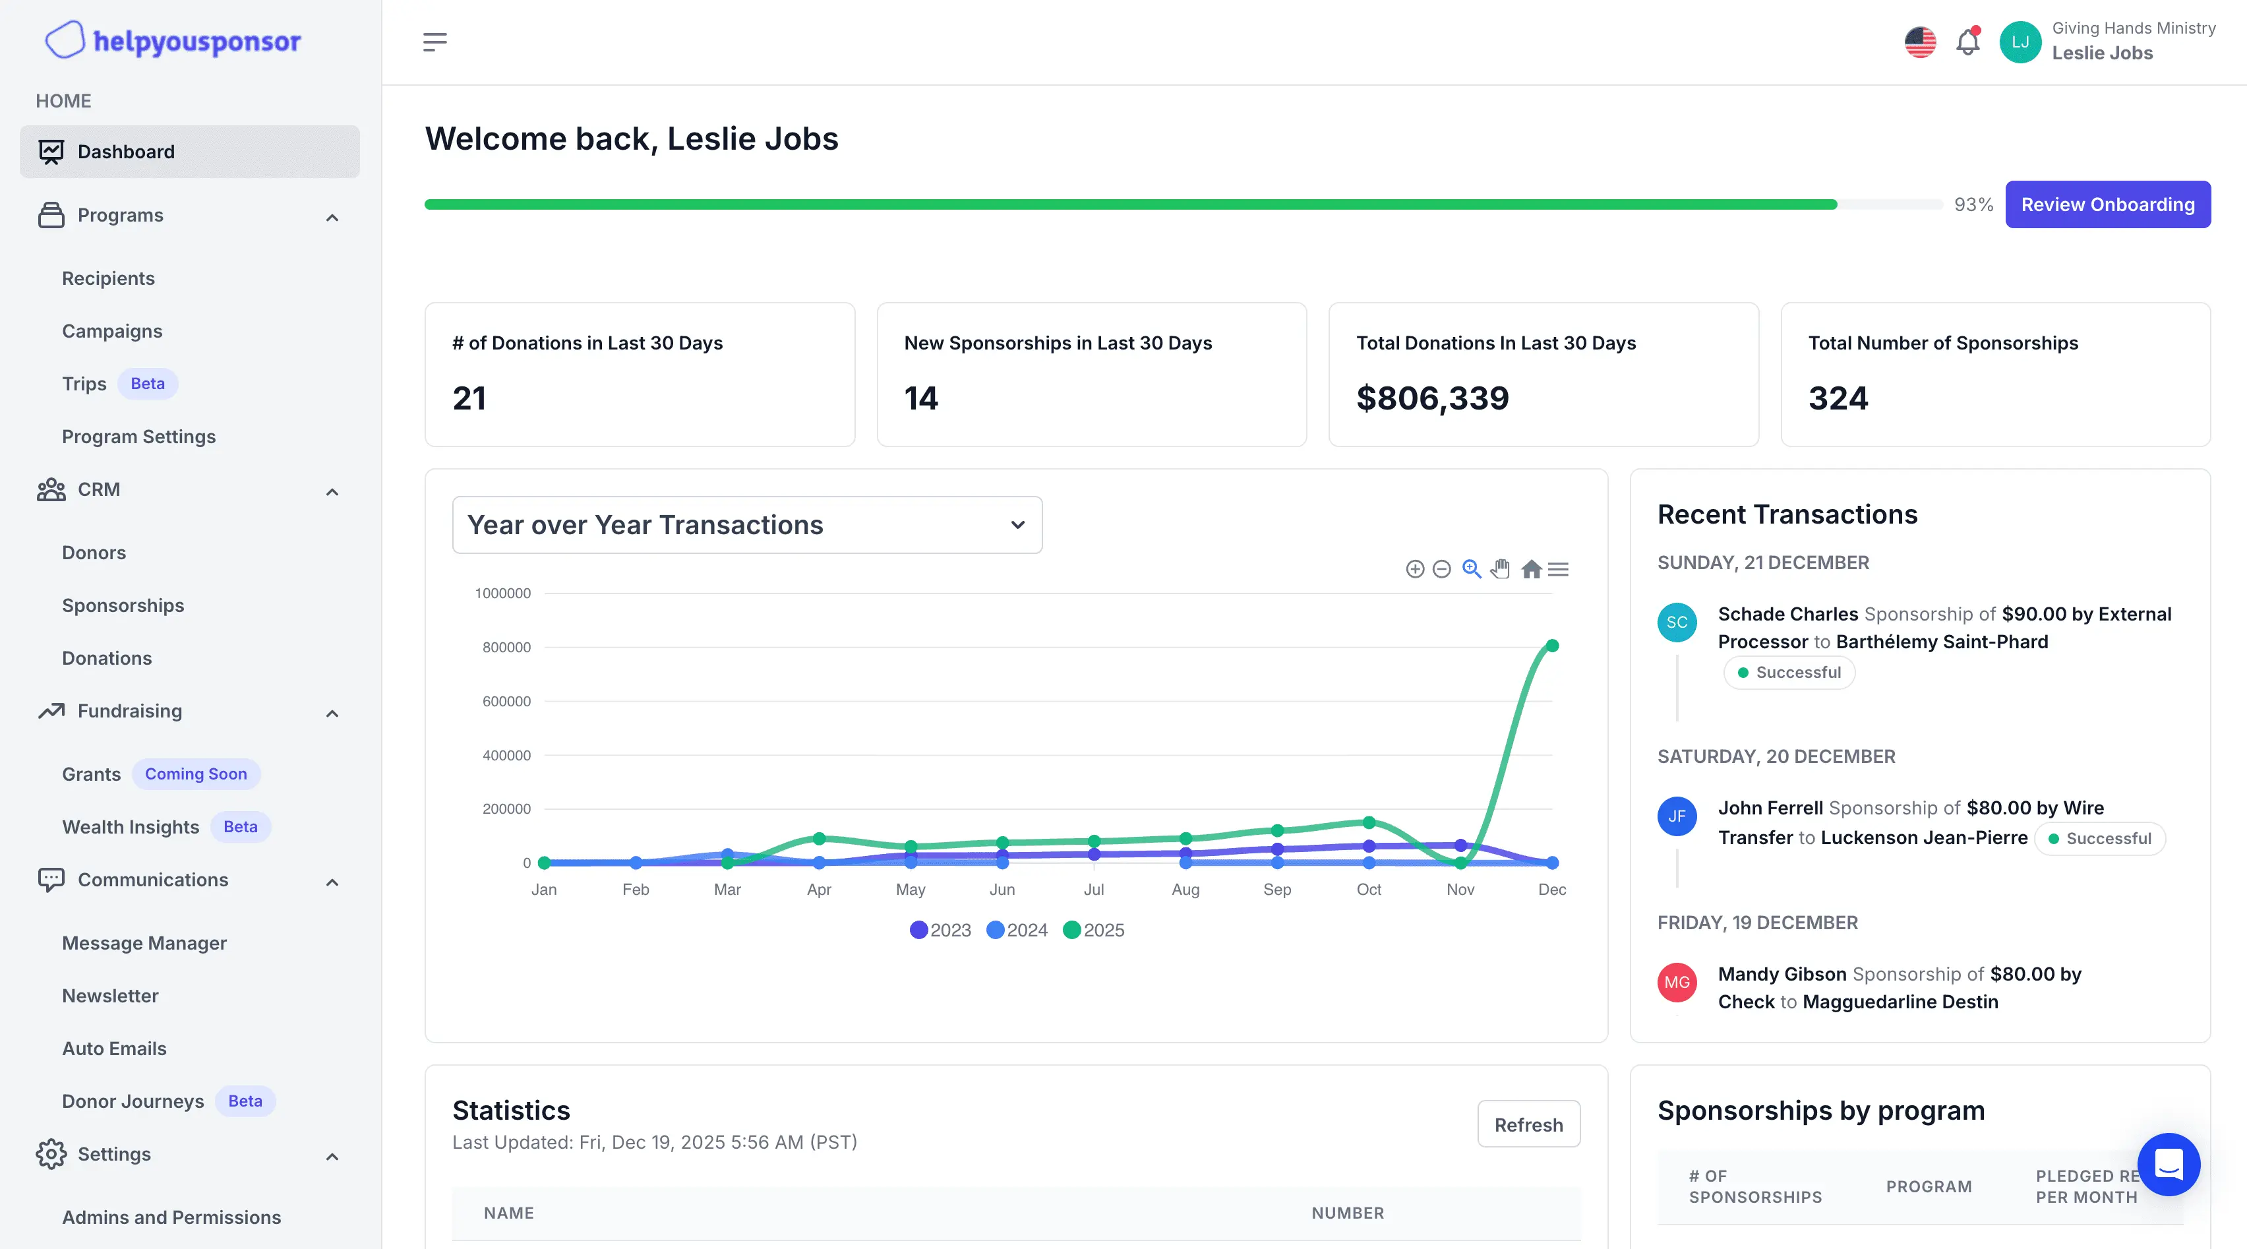Screen dimensions: 2247x1249
Task: Toggle the 2025 line on the chart
Action: tap(1093, 930)
